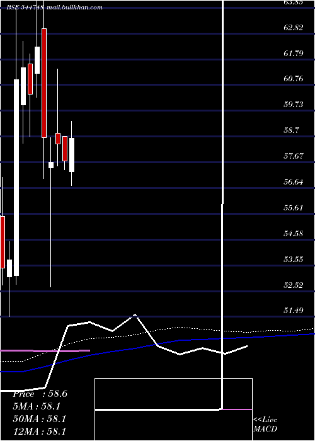The image size is (315, 441).
Task: Click the 55.61 price axis label
Action: coord(294,208)
